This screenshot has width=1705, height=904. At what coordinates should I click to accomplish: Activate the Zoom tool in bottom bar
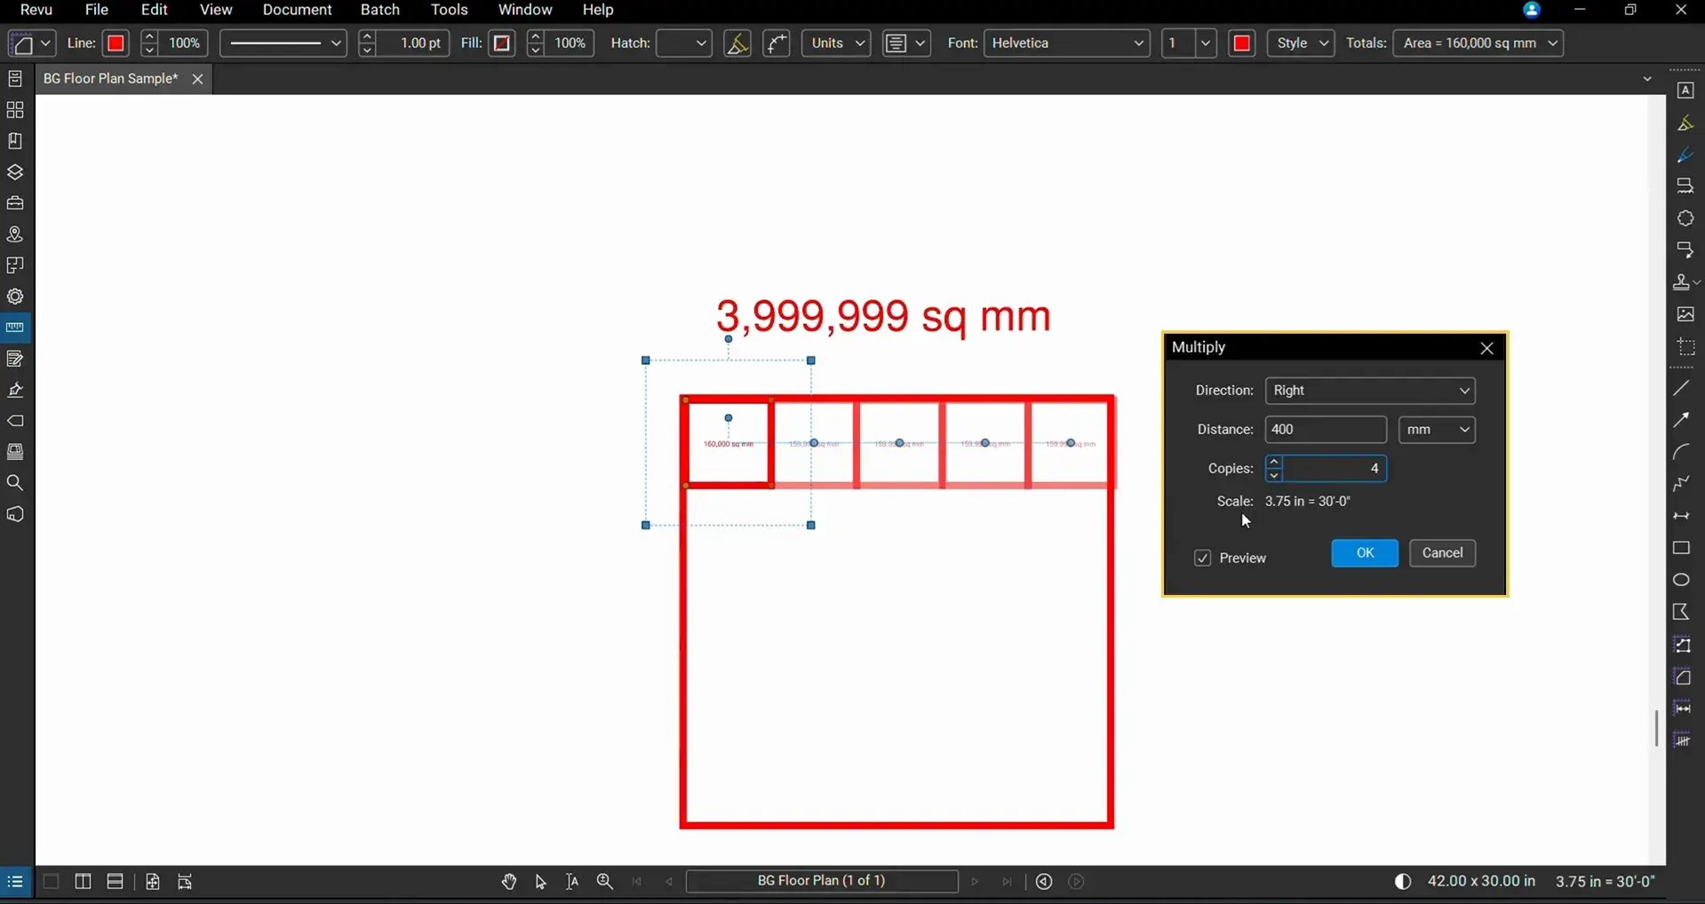click(x=605, y=881)
